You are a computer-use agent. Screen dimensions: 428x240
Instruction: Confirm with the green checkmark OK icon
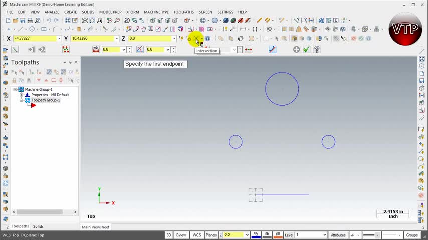307,49
